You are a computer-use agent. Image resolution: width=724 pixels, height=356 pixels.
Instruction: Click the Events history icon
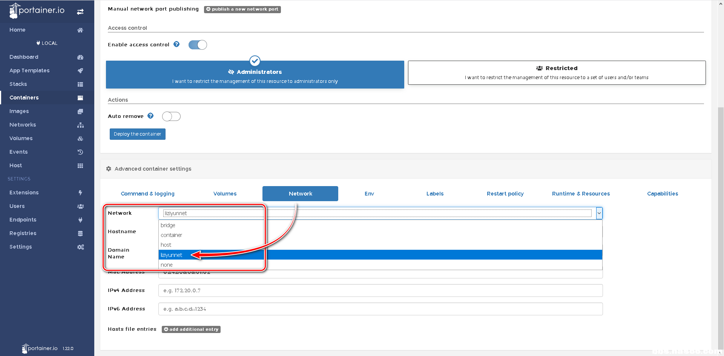pyautogui.click(x=80, y=152)
